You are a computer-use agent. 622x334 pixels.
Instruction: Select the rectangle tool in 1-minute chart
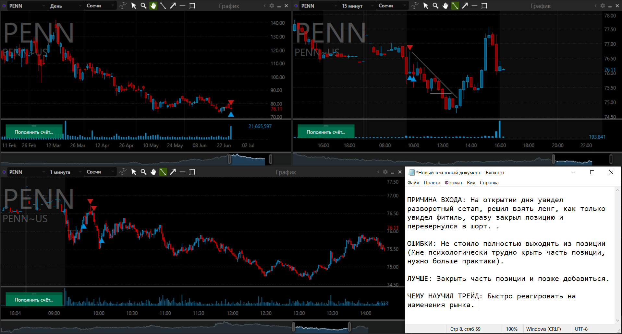point(192,172)
